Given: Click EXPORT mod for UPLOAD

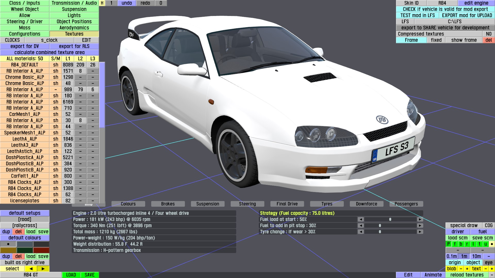Looking at the screenshot, I should 467,15.
